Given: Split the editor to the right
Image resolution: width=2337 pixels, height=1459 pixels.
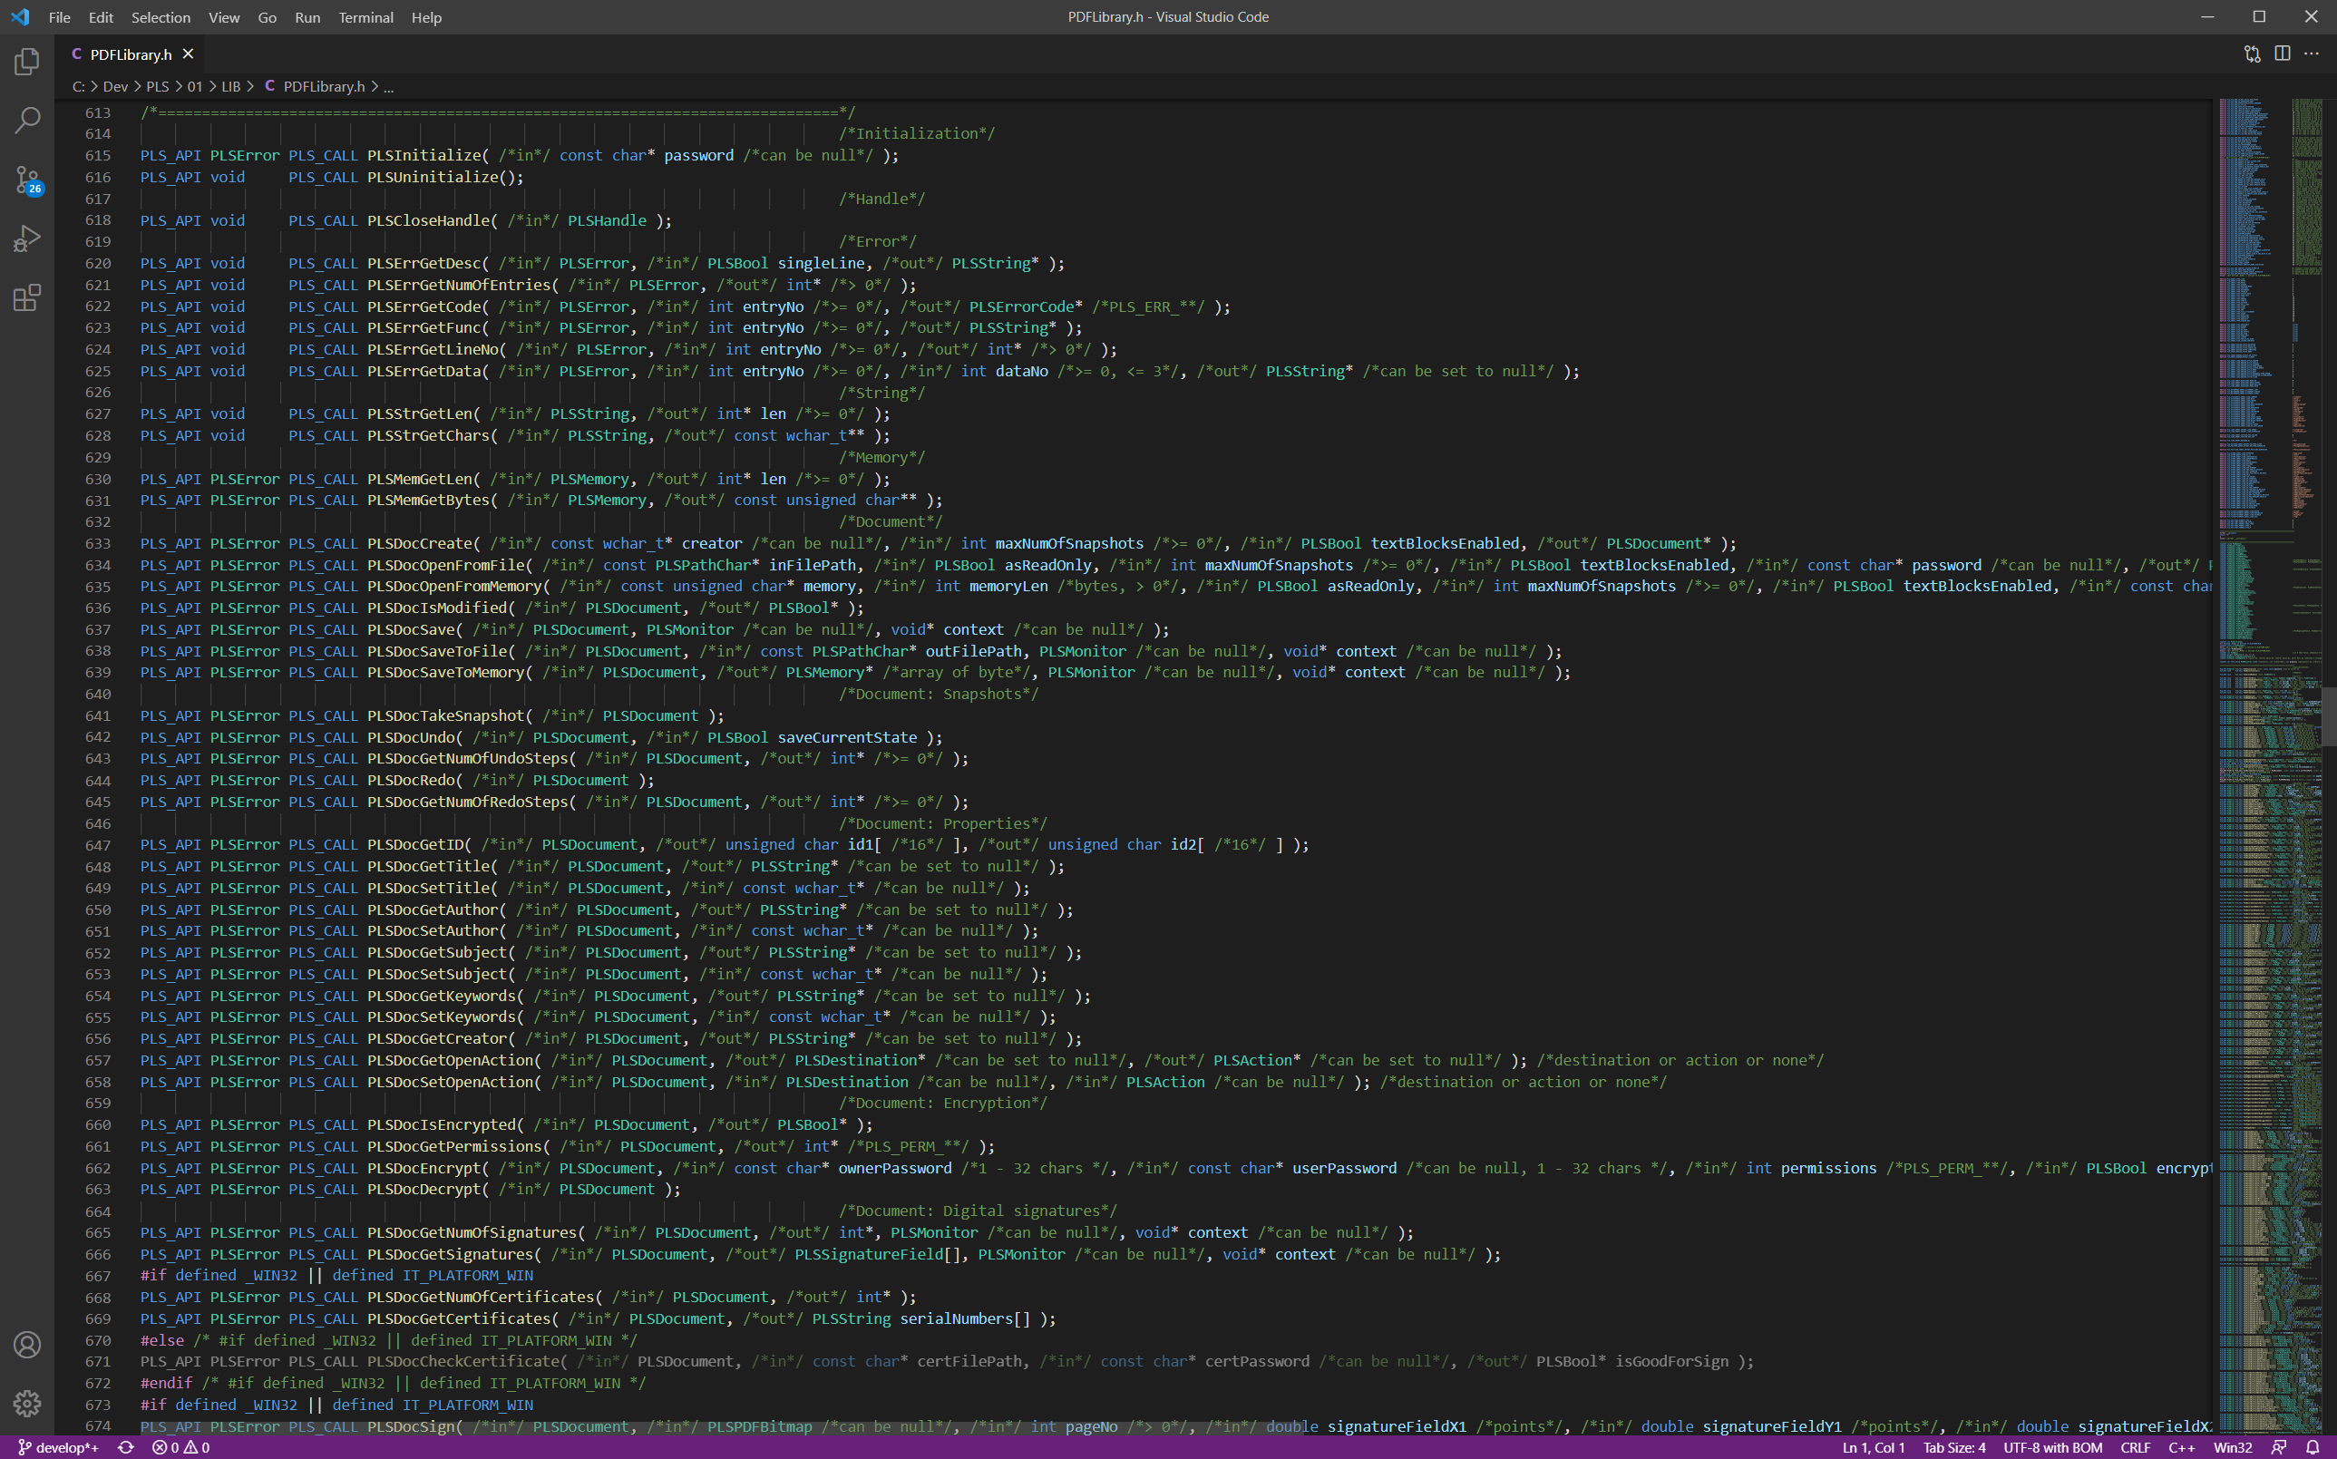Looking at the screenshot, I should coord(2282,54).
